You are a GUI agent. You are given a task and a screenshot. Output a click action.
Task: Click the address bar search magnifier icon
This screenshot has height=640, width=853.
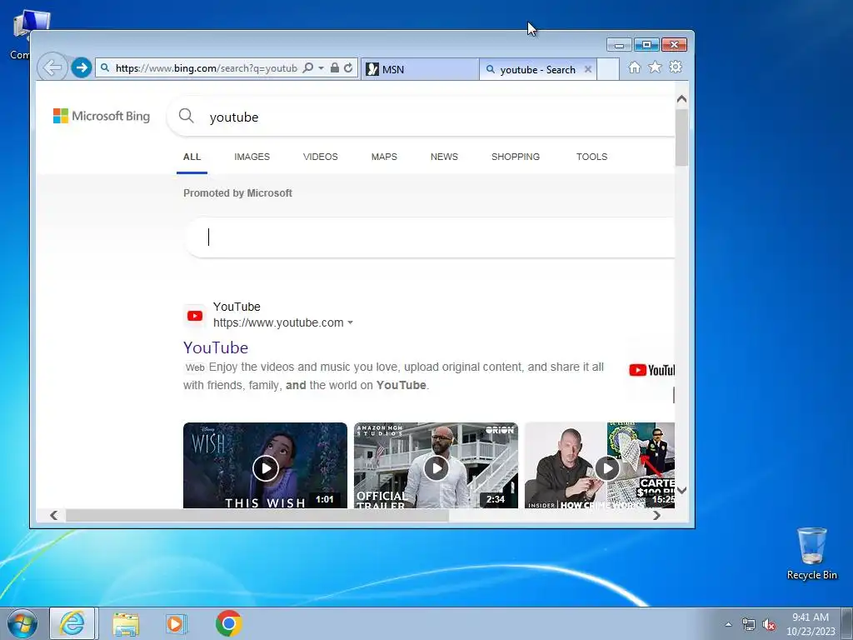point(308,68)
